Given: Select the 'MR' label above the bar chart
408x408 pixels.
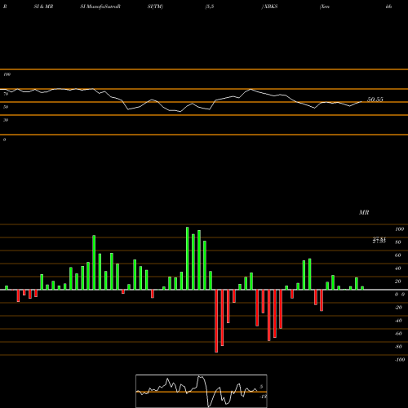Looking at the screenshot, I should tap(364, 212).
